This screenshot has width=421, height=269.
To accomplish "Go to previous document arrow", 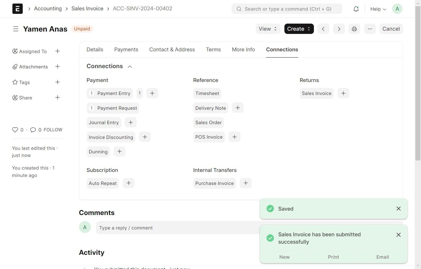I will (x=323, y=29).
